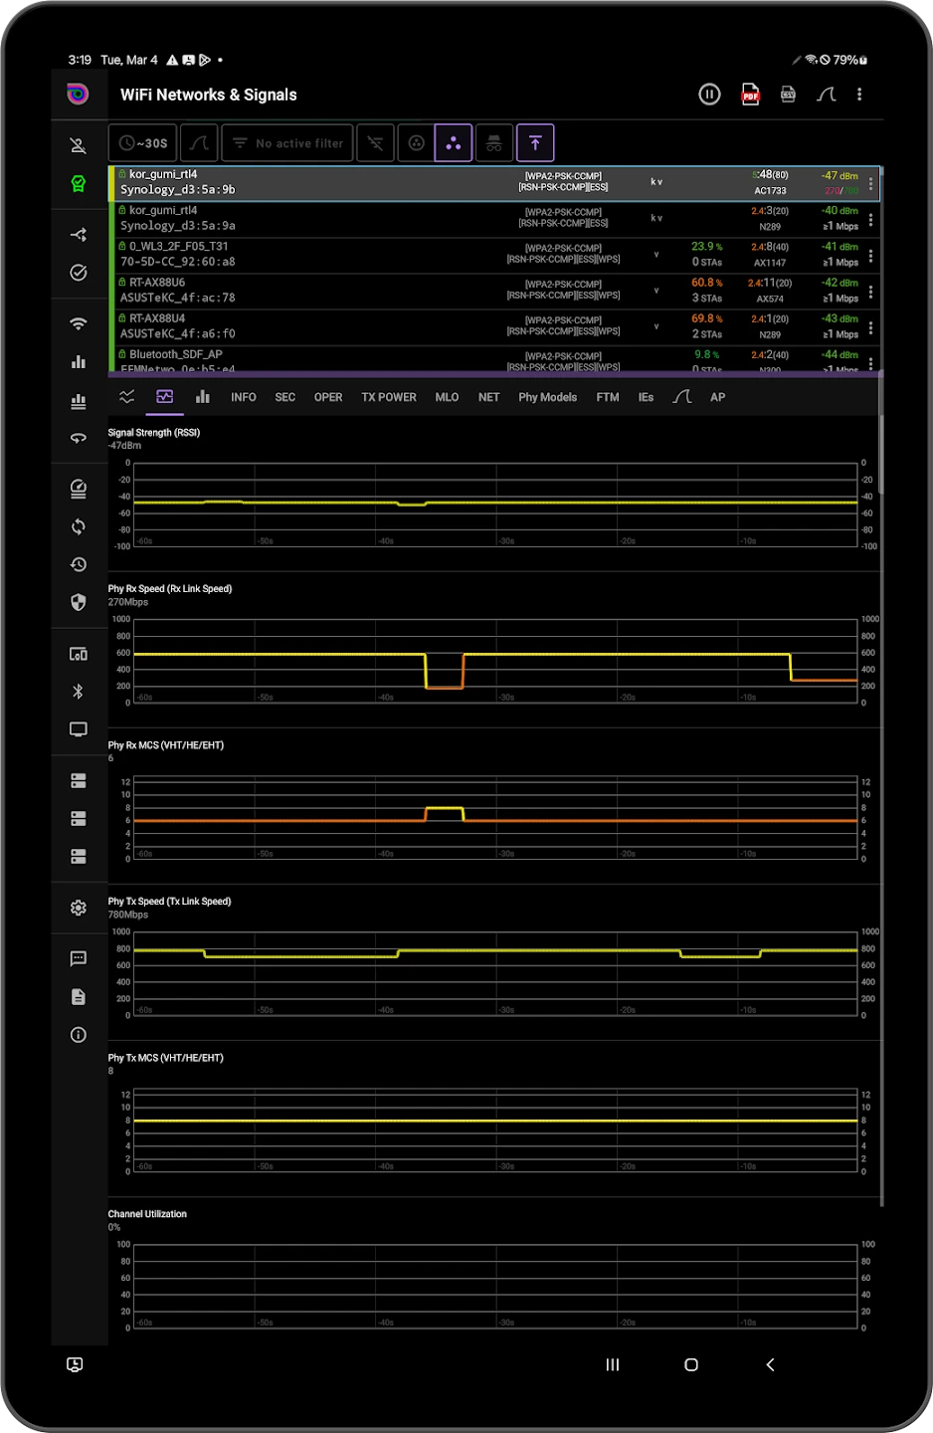
Task: Toggle the hidden networks incognito filter
Action: point(494,143)
